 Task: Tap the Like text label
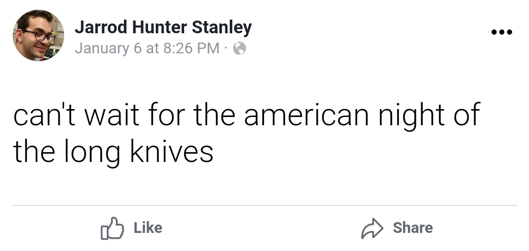pyautogui.click(x=148, y=228)
